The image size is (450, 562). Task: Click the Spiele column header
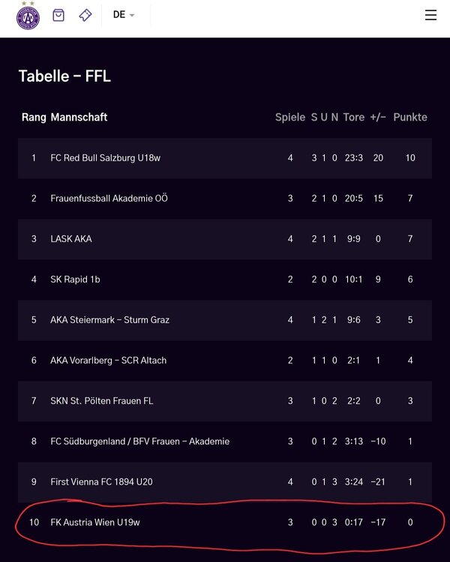290,117
